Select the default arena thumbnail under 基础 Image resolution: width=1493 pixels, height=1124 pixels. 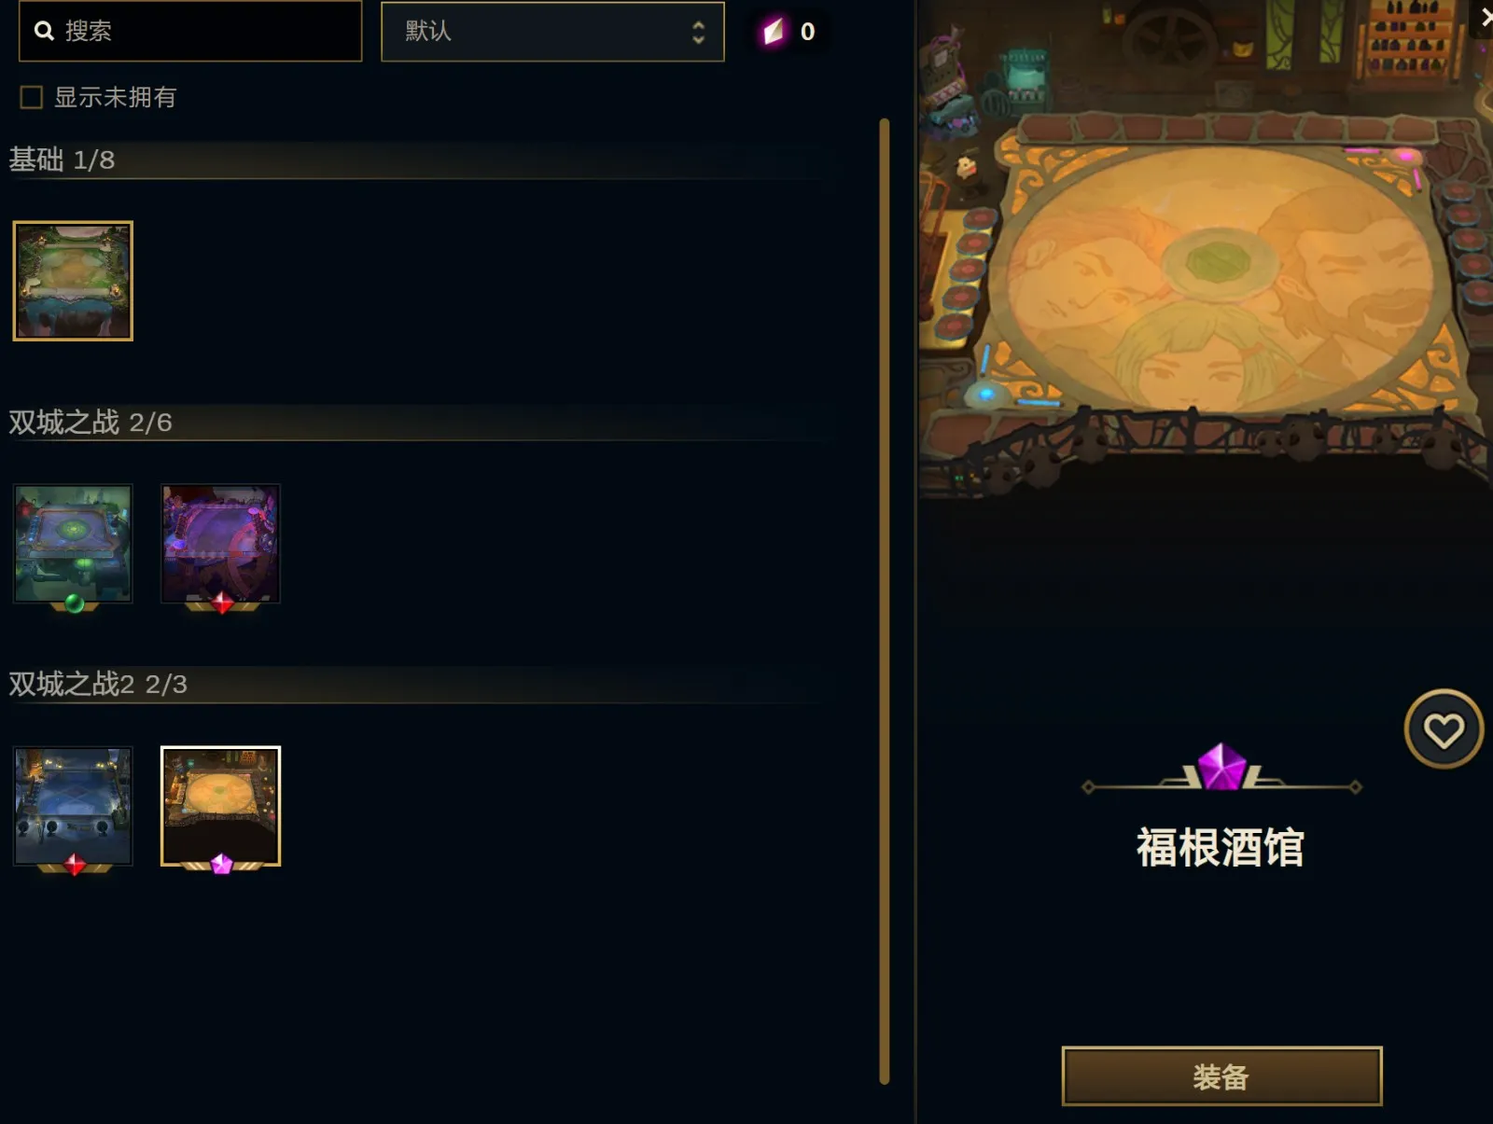tap(73, 281)
